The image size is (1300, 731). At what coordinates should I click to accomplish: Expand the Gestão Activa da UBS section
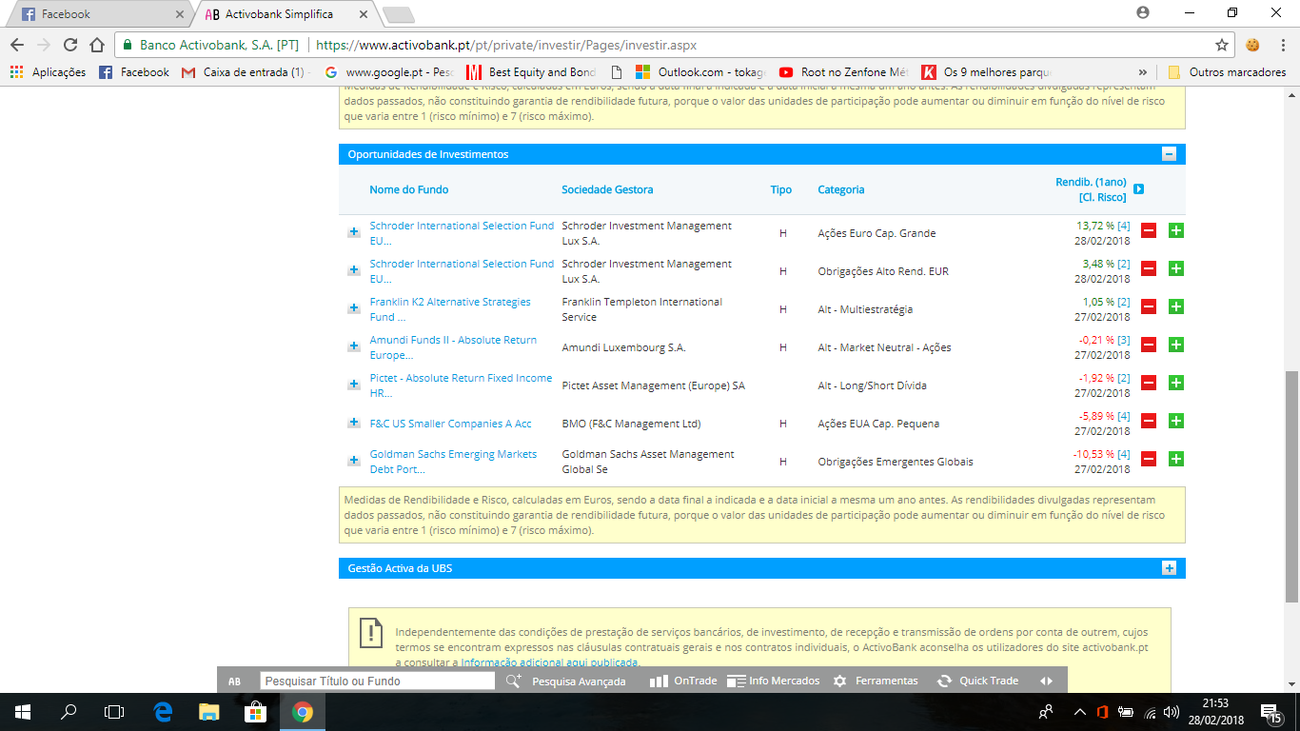pyautogui.click(x=1169, y=568)
